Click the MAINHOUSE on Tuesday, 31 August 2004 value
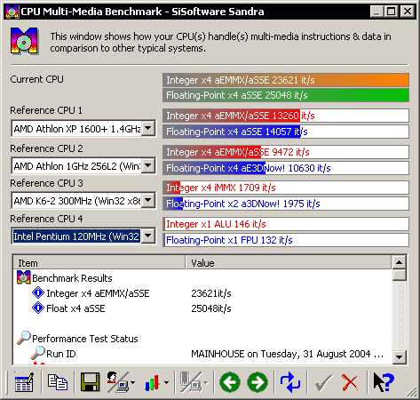This screenshot has height=400, width=420. click(287, 354)
